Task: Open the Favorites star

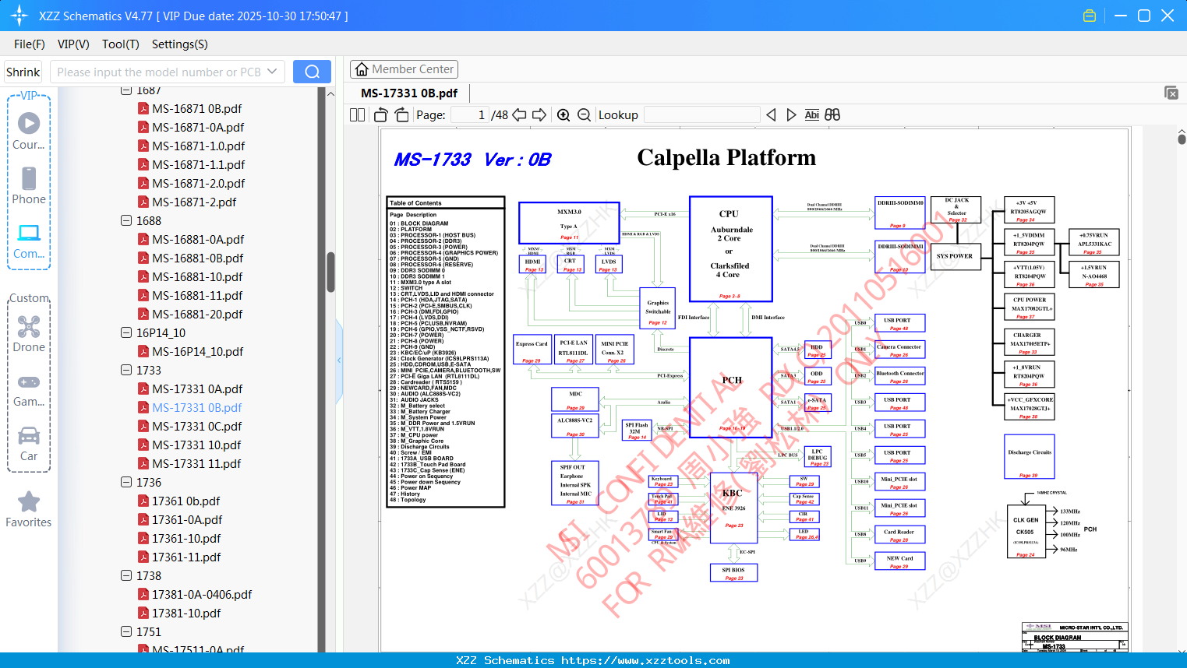Action: coord(29,509)
